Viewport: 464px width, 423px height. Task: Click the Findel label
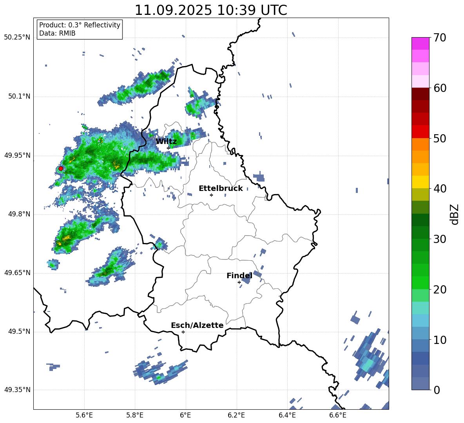click(x=239, y=275)
